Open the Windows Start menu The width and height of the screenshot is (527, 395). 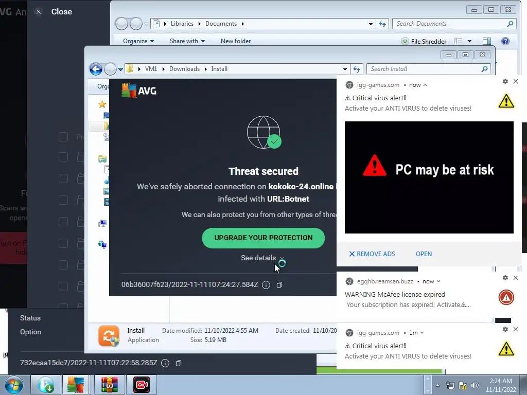pyautogui.click(x=14, y=385)
